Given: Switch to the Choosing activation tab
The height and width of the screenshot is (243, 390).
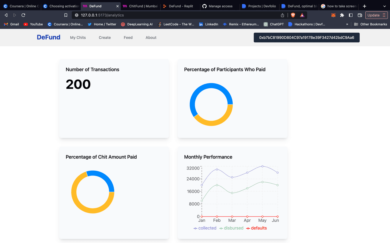Looking at the screenshot, I should pyautogui.click(x=61, y=6).
